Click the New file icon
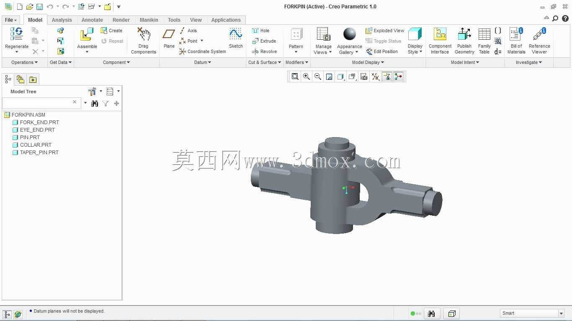Screen dimensions: 572x321 [x=19, y=7]
